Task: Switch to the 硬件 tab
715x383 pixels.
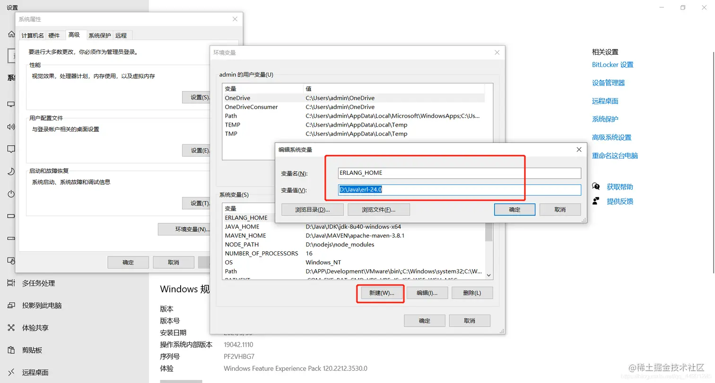Action: point(54,35)
